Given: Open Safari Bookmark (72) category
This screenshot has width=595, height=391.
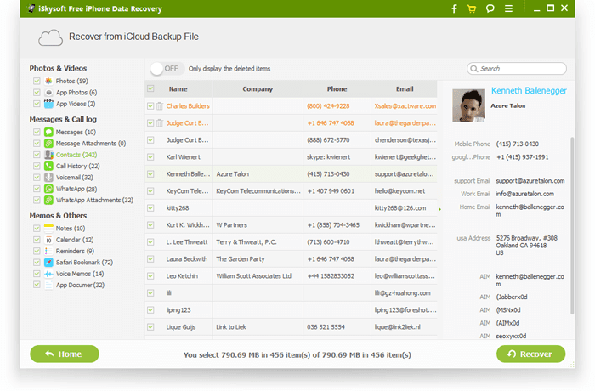Looking at the screenshot, I should point(84,263).
